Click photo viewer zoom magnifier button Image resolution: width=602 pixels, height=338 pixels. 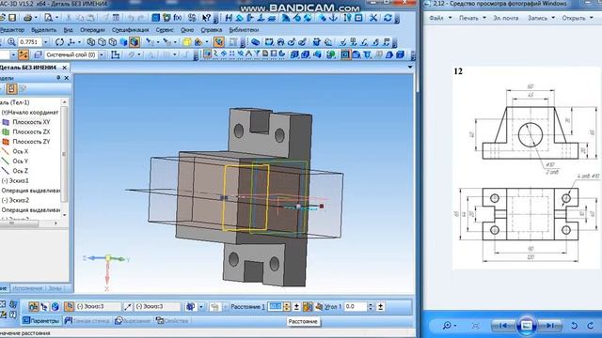449,326
